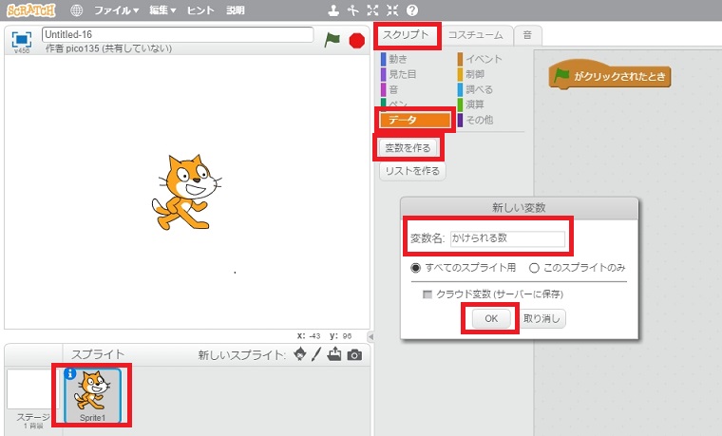Viewport: 722px width, 436px height.
Task: Select the duplicate stamp tool
Action: pyautogui.click(x=333, y=10)
